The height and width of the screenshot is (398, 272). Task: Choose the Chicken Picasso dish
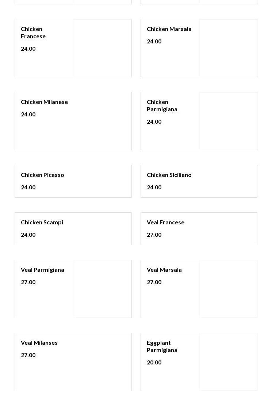click(42, 175)
